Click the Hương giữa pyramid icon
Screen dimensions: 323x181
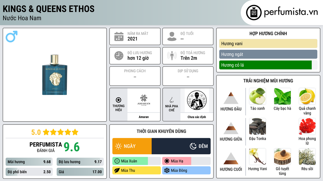tap(231, 128)
